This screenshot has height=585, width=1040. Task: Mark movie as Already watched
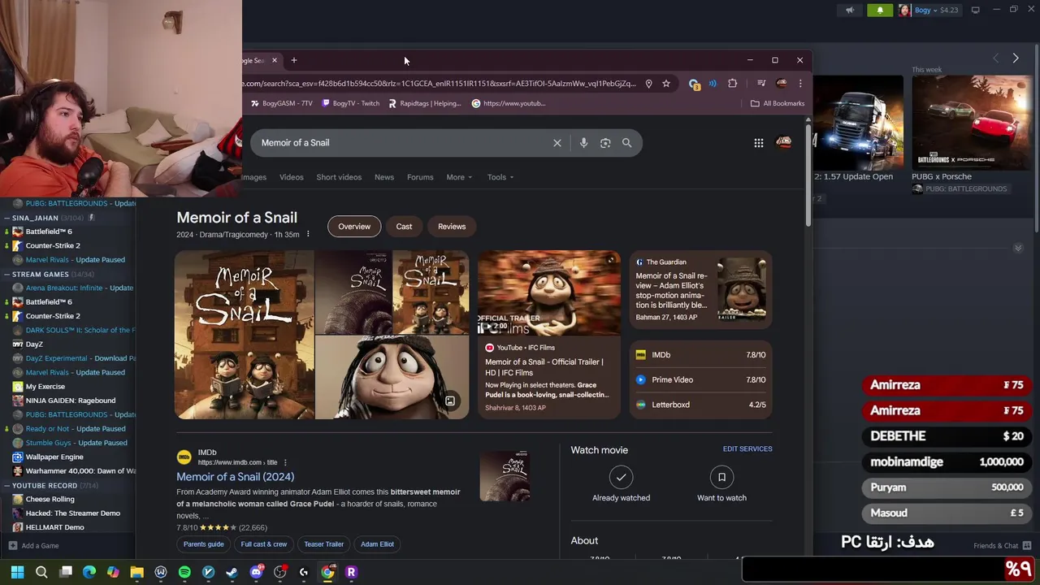point(621,483)
